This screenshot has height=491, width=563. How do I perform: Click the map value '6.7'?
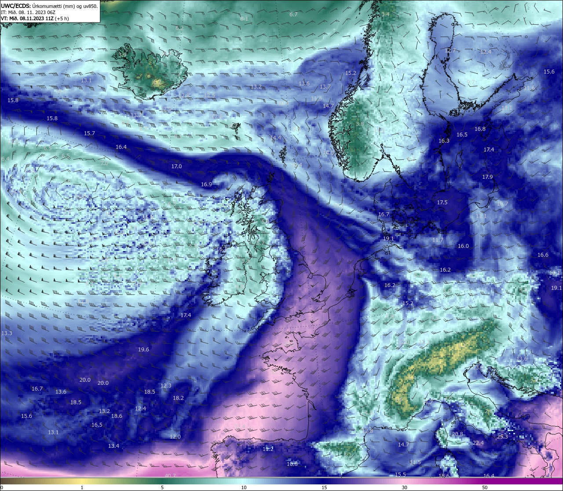(293, 15)
